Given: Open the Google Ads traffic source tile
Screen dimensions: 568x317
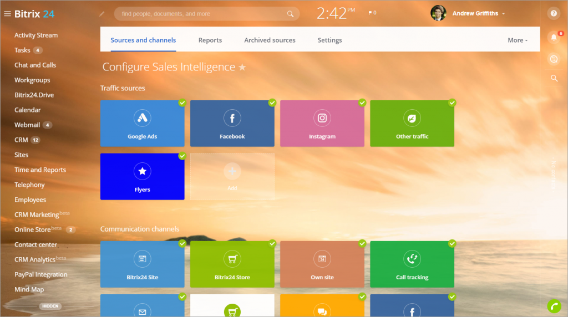Looking at the screenshot, I should coord(143,124).
